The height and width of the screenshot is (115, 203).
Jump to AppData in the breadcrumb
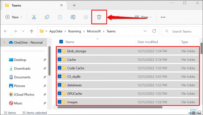(56, 31)
